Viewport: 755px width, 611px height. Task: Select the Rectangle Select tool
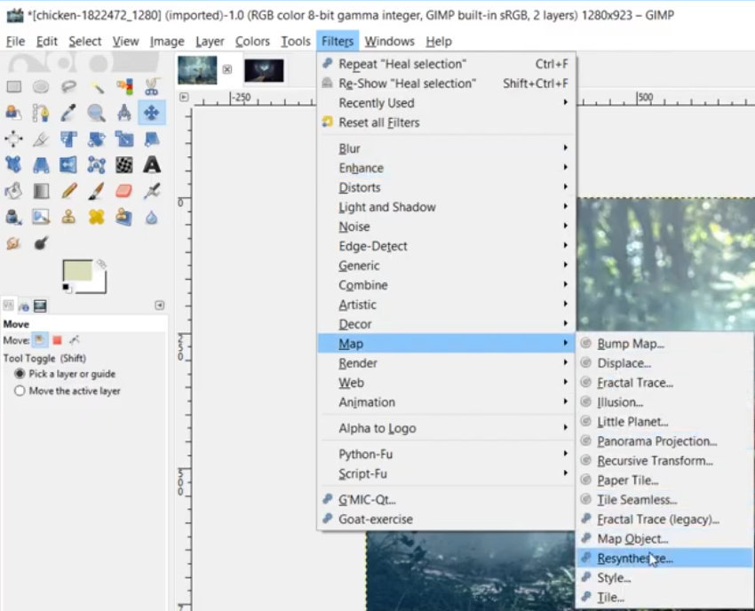13,87
